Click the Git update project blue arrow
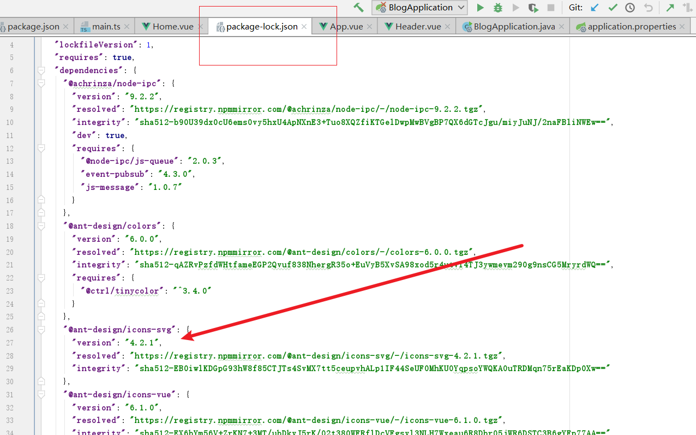Viewport: 696px width, 435px height. [595, 8]
